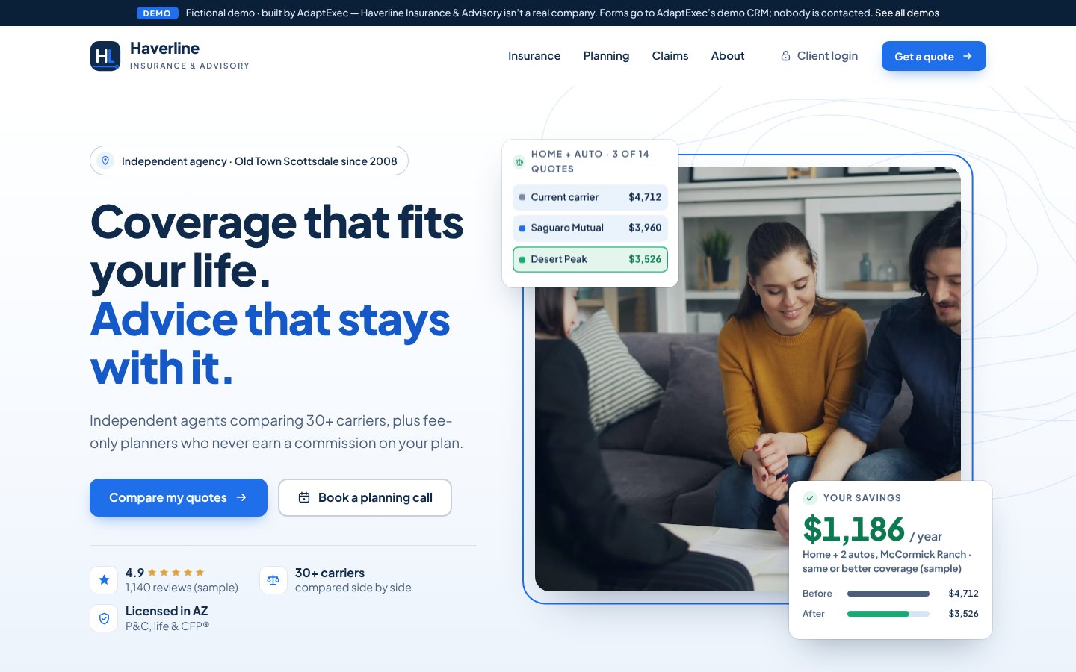Click the lock icon beside Client login
The width and height of the screenshot is (1076, 672).
[x=785, y=56]
